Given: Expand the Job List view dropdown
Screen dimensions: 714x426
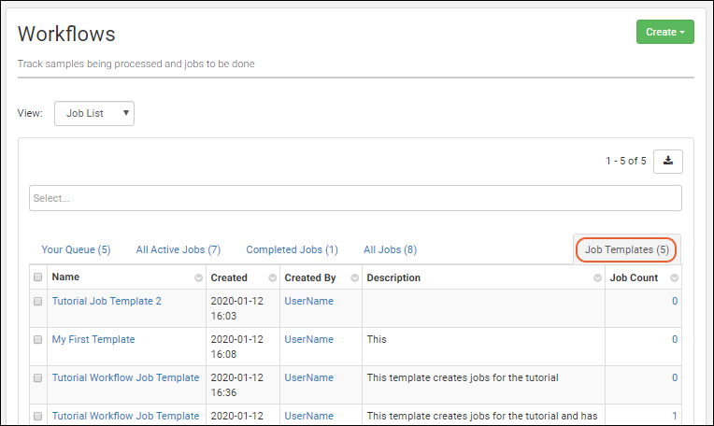Looking at the screenshot, I should click(x=94, y=113).
